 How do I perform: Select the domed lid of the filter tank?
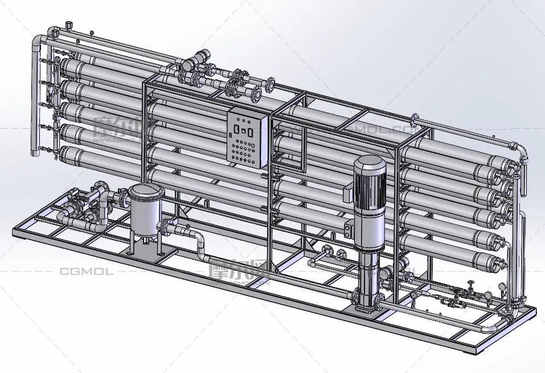(145, 192)
